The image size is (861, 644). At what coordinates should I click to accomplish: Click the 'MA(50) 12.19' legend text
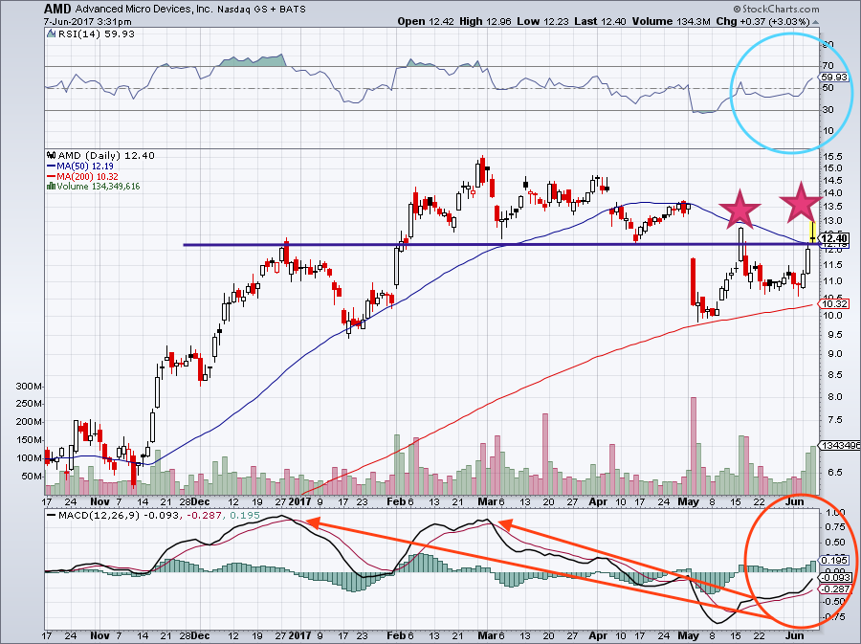click(x=85, y=166)
